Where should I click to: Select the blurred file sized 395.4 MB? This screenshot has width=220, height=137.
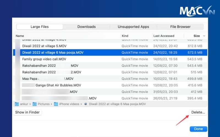pyautogui.click(x=110, y=98)
